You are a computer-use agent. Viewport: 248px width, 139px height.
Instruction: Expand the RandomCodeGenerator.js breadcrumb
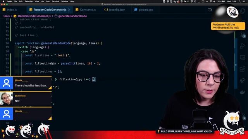pos(34,16)
